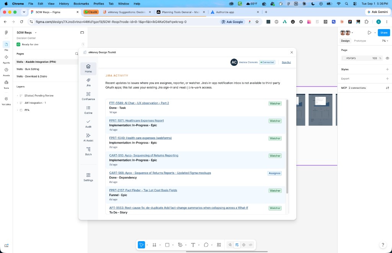
Task: Open FTF-5589 AI Chat UX observation issue
Action: coord(139,103)
